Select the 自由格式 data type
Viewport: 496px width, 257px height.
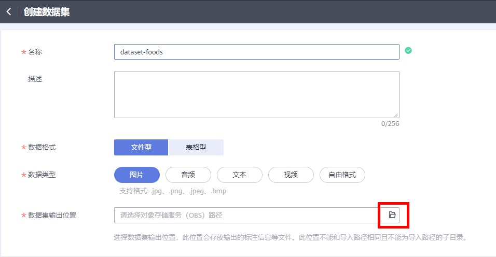pyautogui.click(x=342, y=175)
